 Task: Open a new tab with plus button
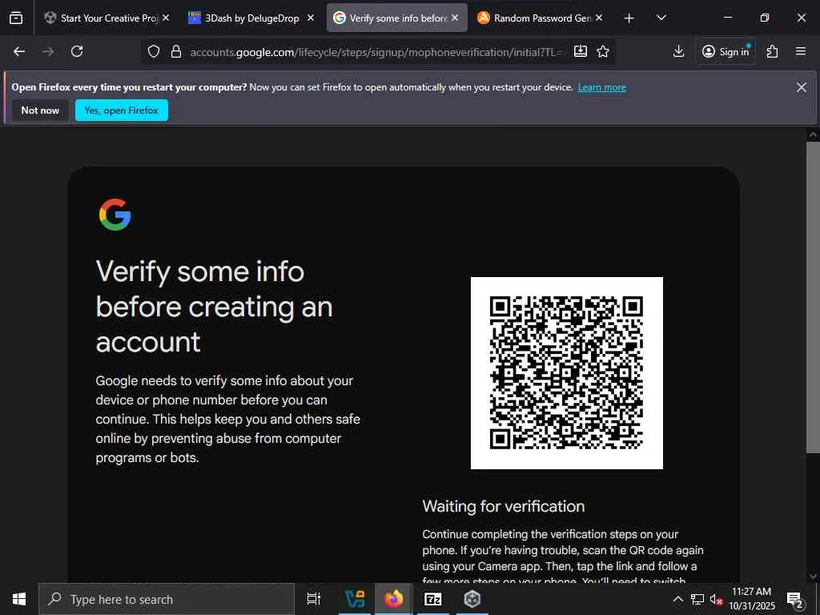click(629, 18)
